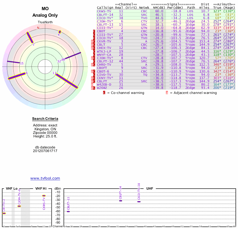Click the co-channel warning icon beside CBOT
The image size is (238, 229).
(x=94, y=31)
